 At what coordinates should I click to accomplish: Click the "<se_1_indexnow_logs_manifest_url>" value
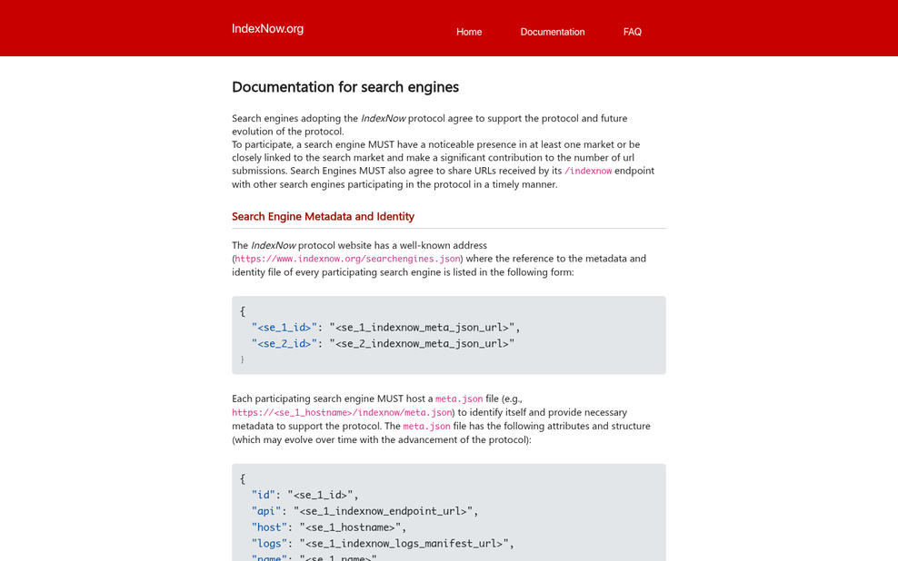404,543
